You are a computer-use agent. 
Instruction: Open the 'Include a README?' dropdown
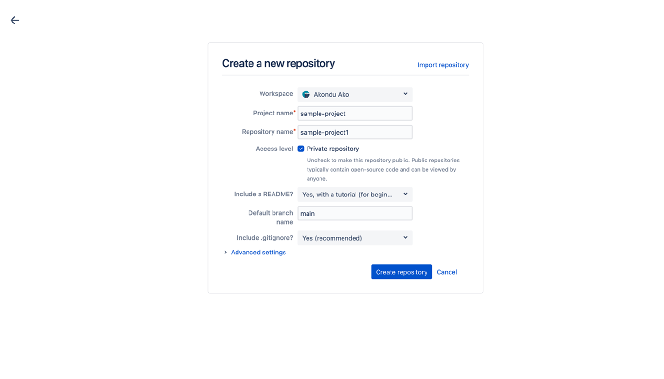point(355,194)
